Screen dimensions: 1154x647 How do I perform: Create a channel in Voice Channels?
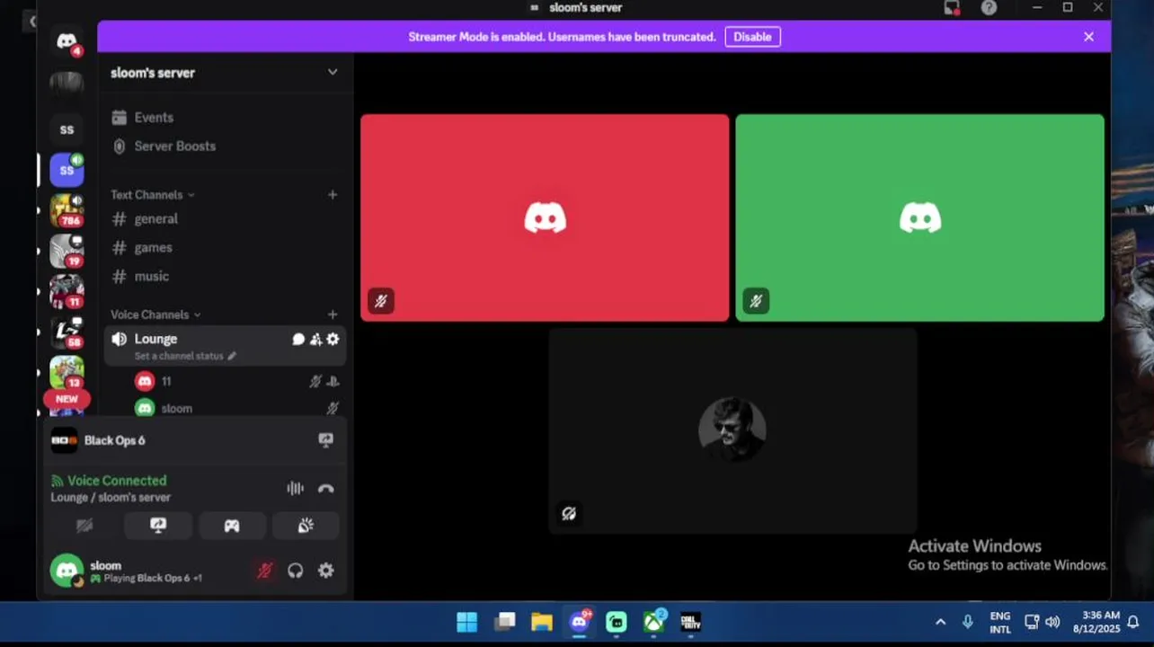pos(333,315)
